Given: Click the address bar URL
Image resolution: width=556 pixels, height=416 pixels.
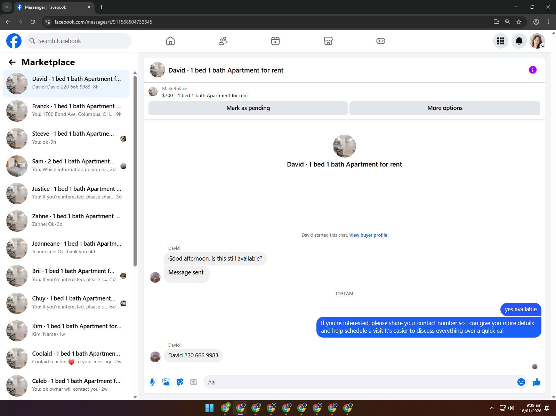Looking at the screenshot, I should 103,22.
